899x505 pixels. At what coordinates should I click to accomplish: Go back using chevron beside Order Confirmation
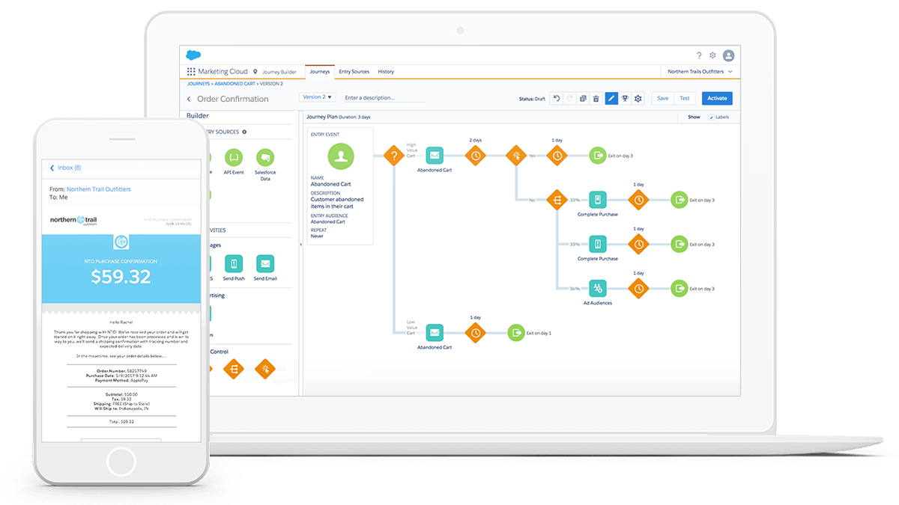[189, 99]
